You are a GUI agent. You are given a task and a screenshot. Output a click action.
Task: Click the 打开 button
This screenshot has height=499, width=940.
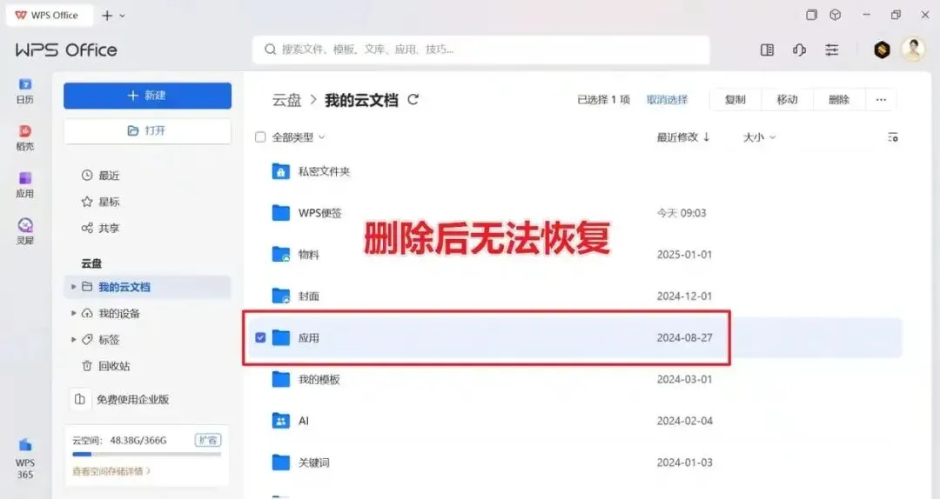point(147,130)
